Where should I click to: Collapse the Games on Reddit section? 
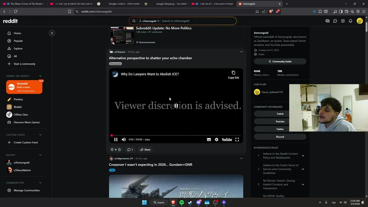click(40, 76)
